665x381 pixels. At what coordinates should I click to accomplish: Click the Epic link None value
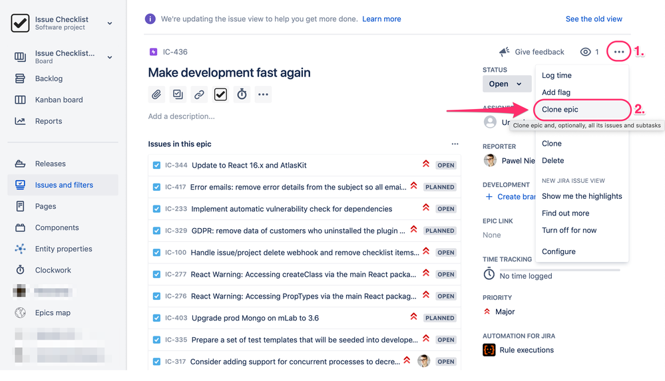click(x=491, y=235)
